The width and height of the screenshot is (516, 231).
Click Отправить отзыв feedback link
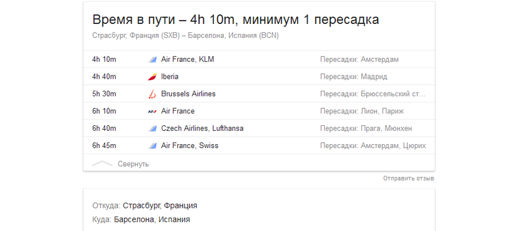pos(408,178)
